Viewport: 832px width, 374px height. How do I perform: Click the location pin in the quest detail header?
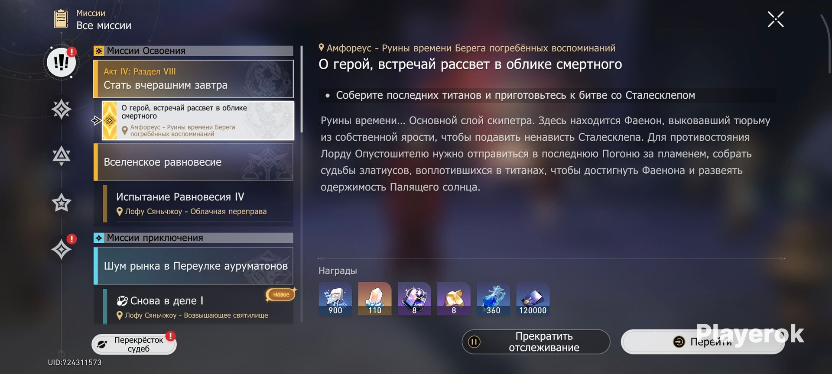322,48
